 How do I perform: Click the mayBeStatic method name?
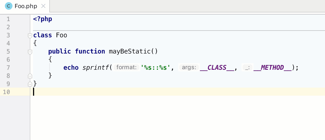[129, 51]
